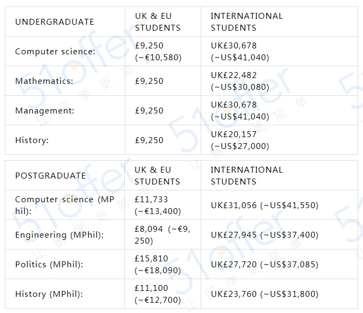363x313 pixels.
Task: Click the POSTGRADUATE table header cell
Action: [x=51, y=175]
